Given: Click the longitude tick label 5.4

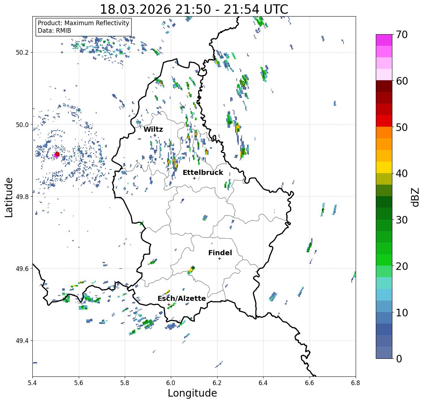Looking at the screenshot, I should tap(32, 383).
